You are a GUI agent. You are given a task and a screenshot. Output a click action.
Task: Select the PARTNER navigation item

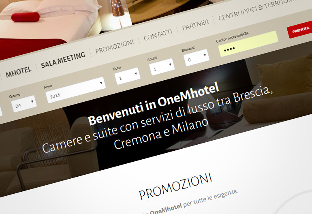[196, 25]
